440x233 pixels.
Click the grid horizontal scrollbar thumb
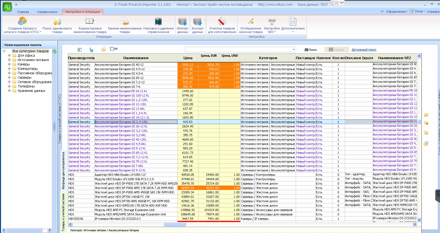[175, 224]
